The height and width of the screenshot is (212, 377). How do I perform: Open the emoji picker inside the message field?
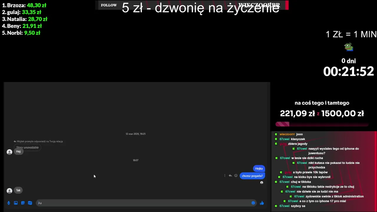pos(253,203)
